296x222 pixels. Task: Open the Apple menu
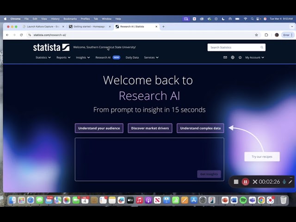click(5, 19)
